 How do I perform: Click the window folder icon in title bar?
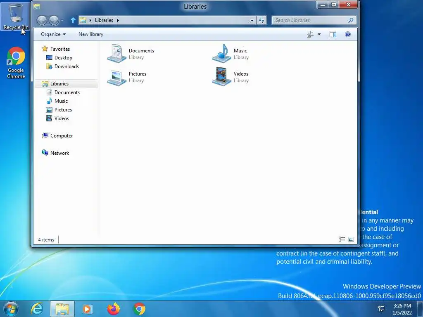point(37,7)
